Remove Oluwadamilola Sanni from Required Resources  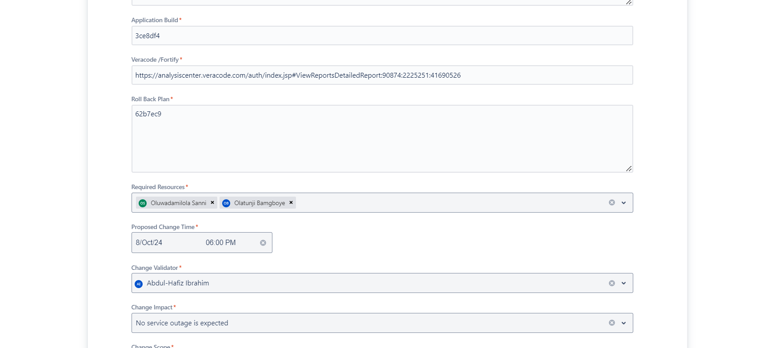tap(212, 202)
